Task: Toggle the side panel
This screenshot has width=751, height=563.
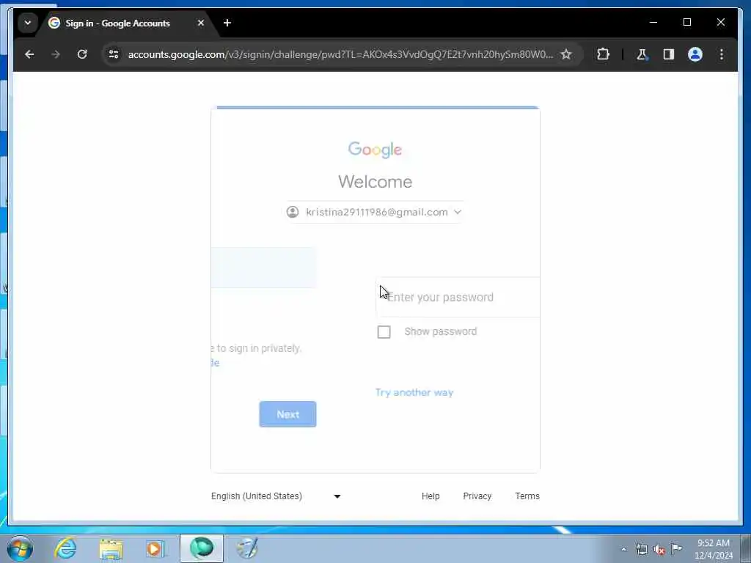Action: [x=669, y=54]
